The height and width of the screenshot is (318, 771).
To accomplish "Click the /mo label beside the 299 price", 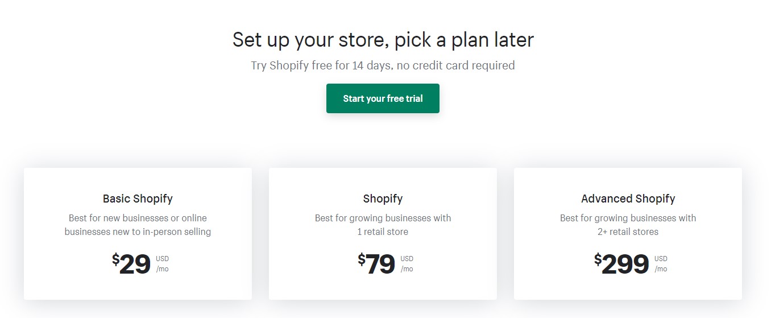I will (661, 269).
